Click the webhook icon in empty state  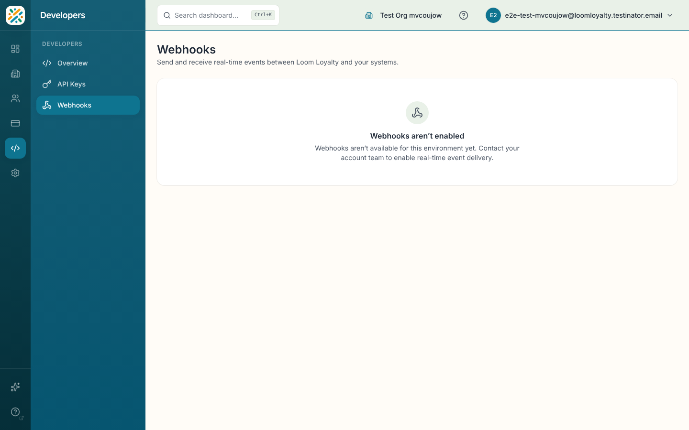tap(417, 113)
